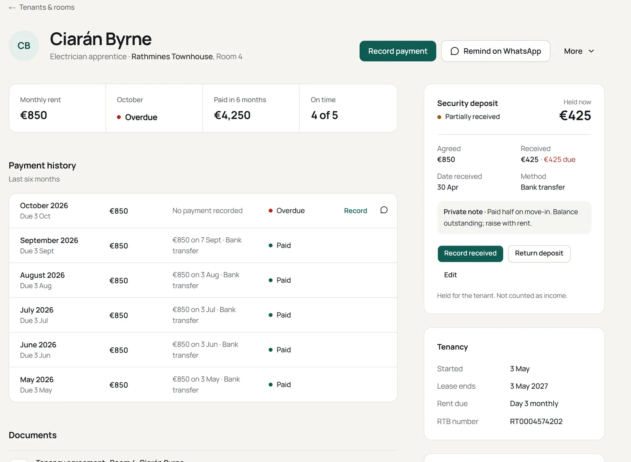Select the May 2026 row title

click(37, 380)
